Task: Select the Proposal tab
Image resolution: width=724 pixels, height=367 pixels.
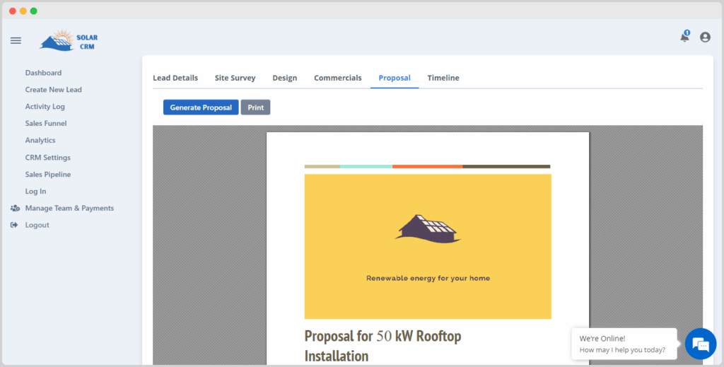Action: [395, 78]
